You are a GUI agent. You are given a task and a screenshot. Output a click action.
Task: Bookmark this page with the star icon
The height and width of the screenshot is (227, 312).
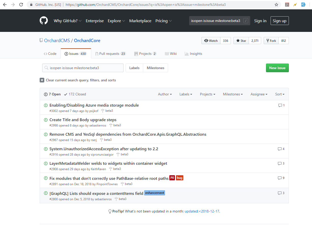276,5
